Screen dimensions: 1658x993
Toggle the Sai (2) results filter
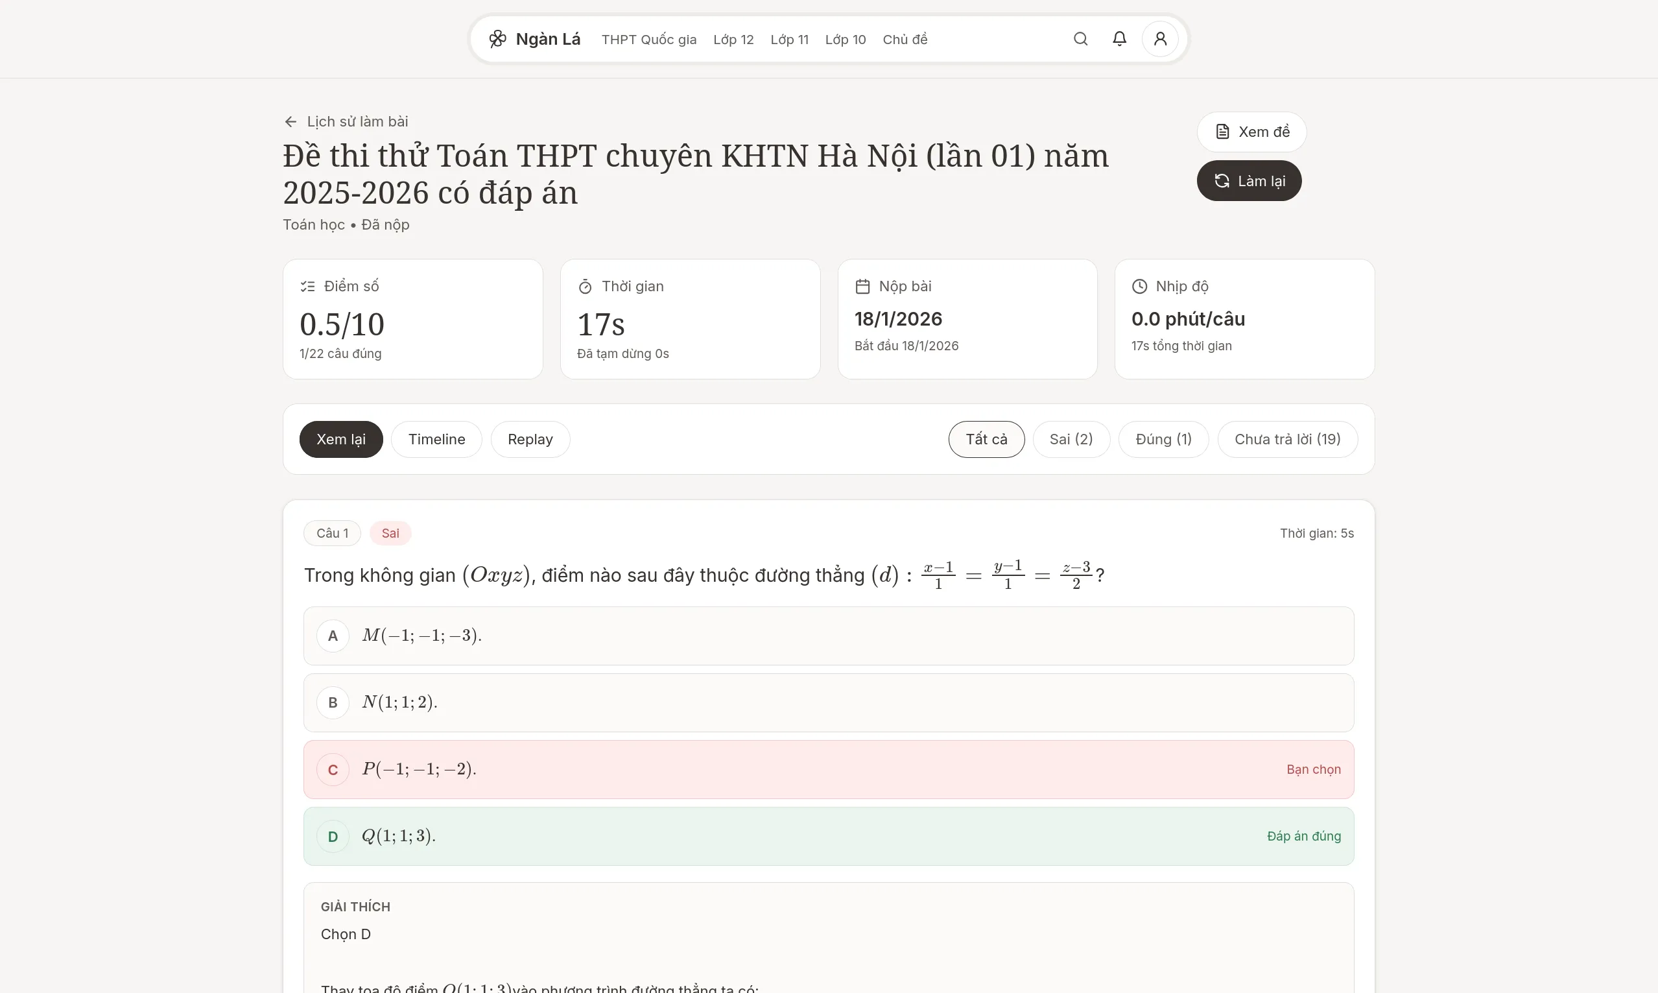click(x=1071, y=439)
